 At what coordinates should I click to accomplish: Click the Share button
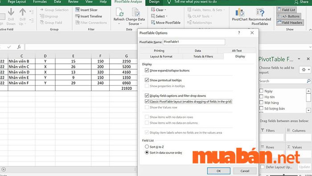(x=301, y=2)
